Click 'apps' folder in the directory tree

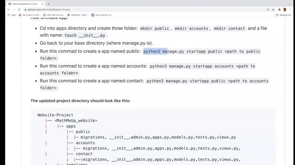coord(71,126)
